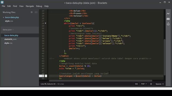Click line number 28 in the gutter
The image size is (172, 96).
(x=43, y=23)
